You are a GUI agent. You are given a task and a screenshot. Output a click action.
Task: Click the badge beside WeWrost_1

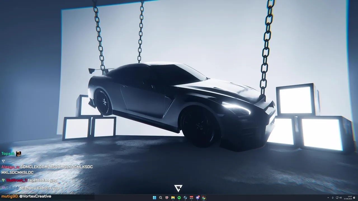pos(3,180)
